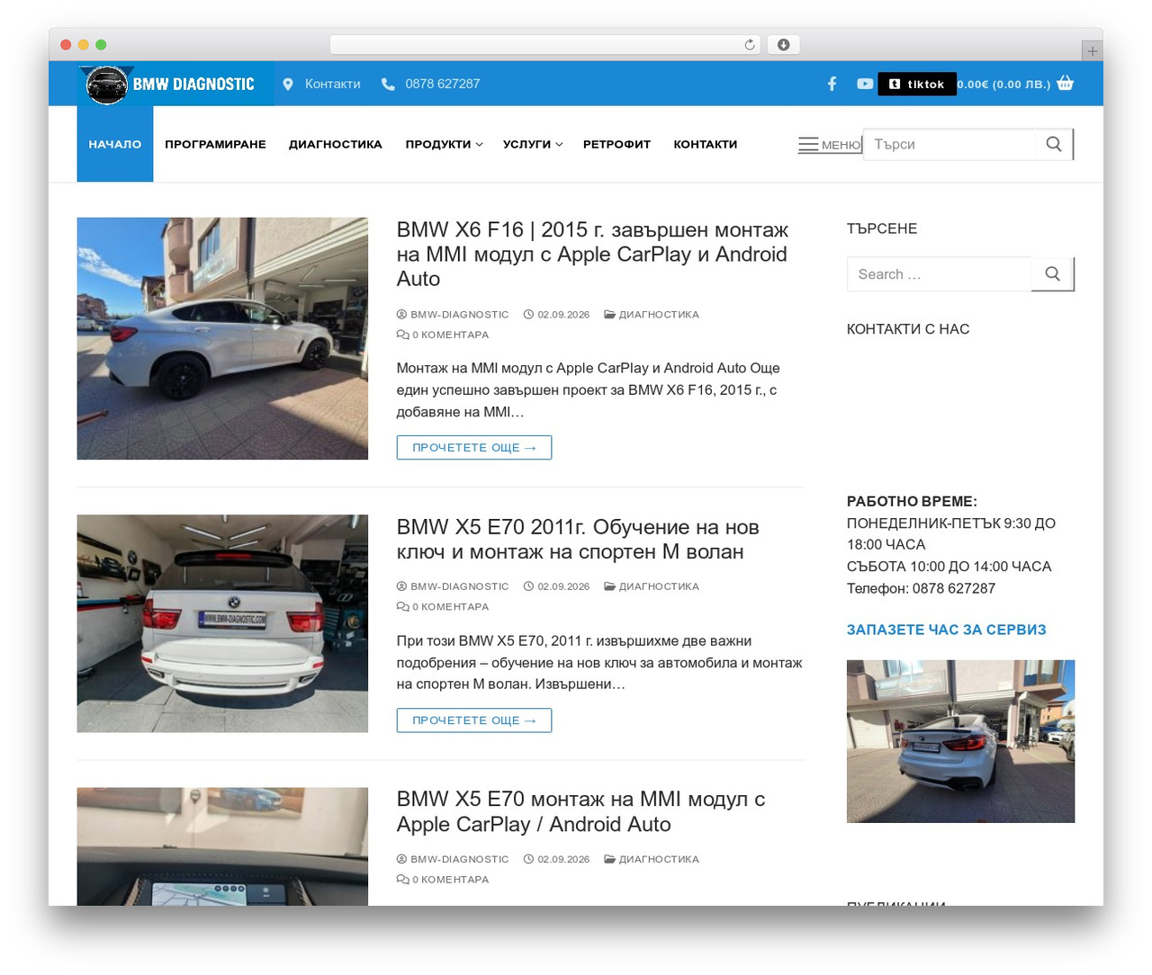Select Телефон: 0878 627287 sidebar text
This screenshot has height=975, width=1152.
921,588
